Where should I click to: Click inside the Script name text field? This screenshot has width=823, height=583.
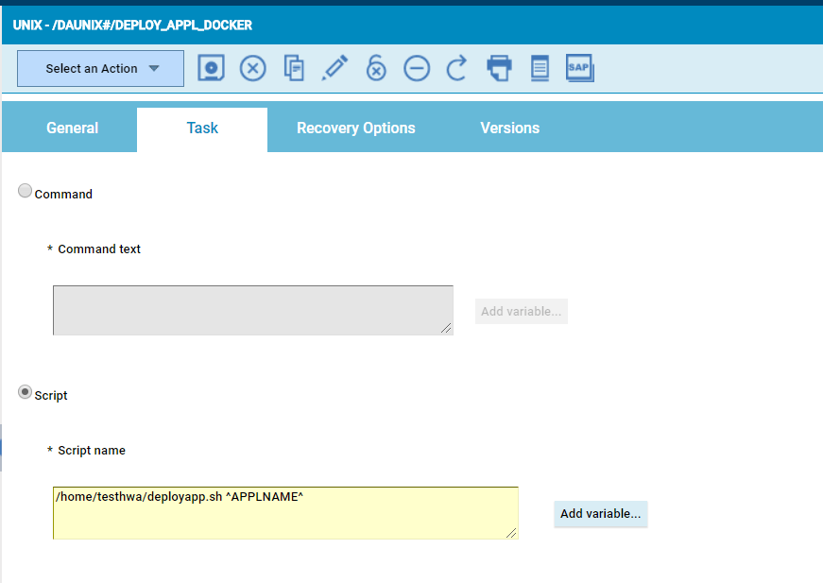pyautogui.click(x=284, y=513)
